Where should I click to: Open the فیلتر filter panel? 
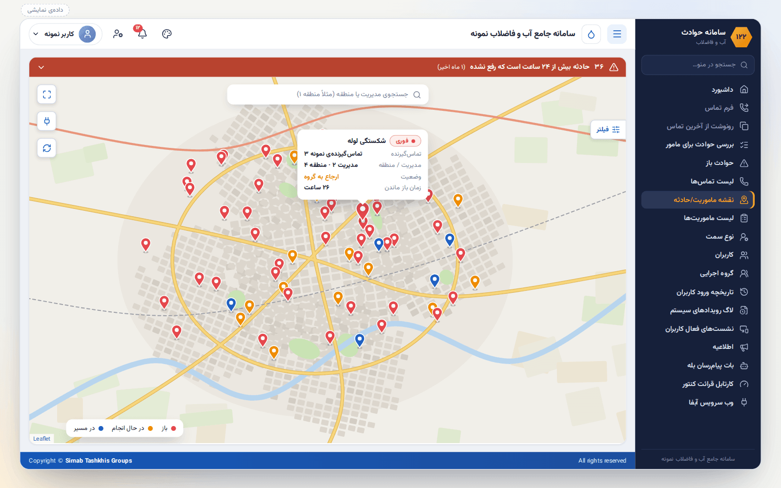tap(608, 129)
